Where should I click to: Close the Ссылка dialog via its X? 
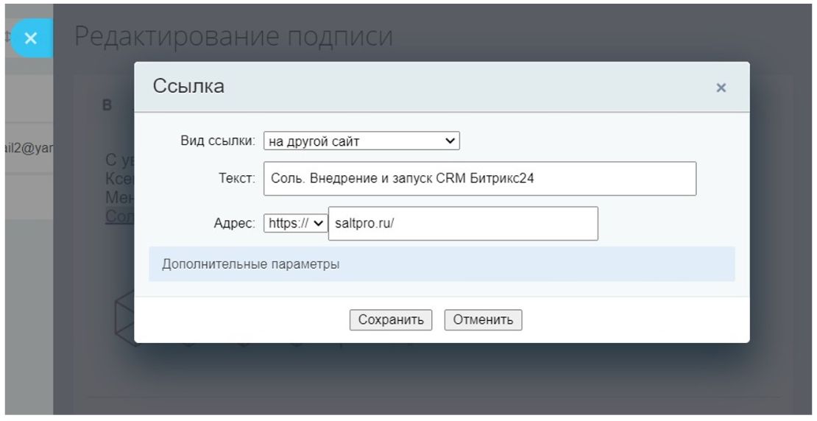click(x=721, y=88)
